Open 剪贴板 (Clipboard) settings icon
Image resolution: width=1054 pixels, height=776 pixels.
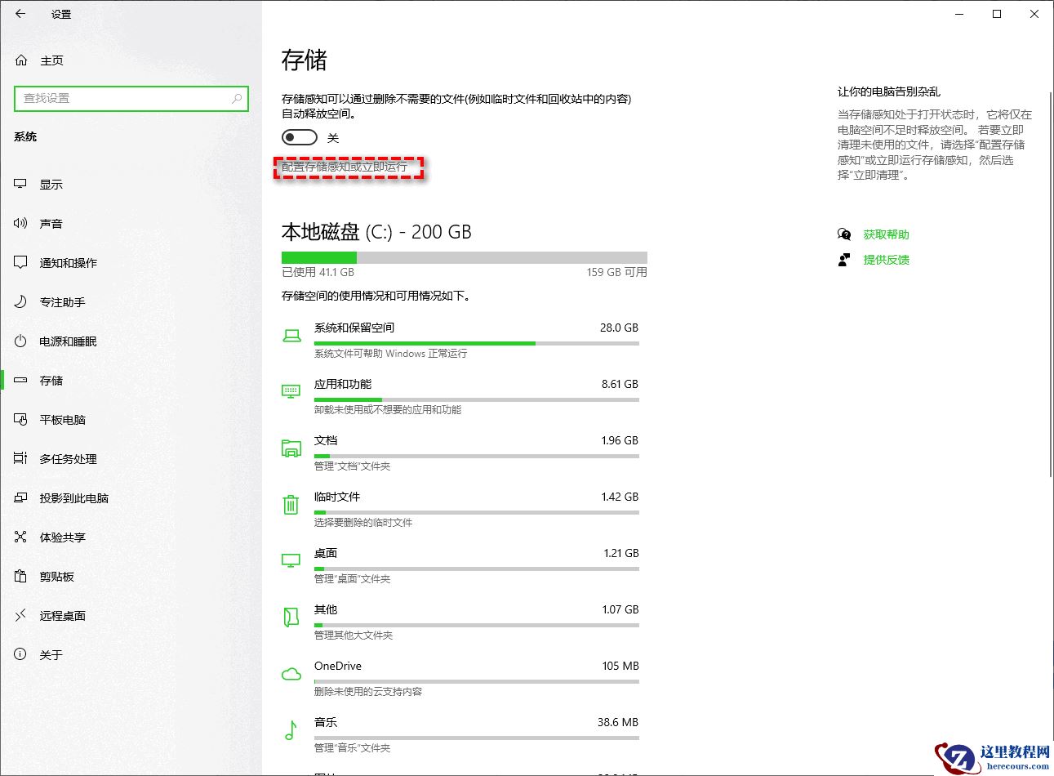click(x=20, y=576)
